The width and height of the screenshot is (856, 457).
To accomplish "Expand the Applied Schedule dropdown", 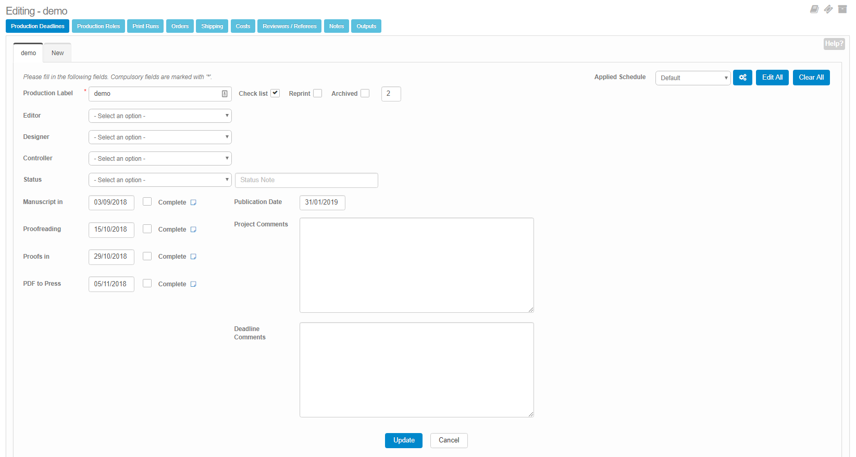I will coord(692,78).
